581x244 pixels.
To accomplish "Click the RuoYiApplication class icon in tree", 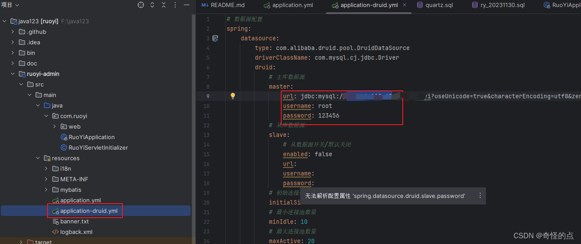I will [64, 137].
